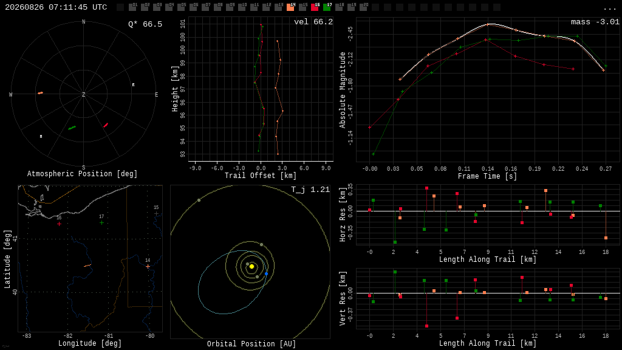This screenshot has width=622, height=350.
Task: Click the orange station 14 map marker
Action: click(148, 266)
